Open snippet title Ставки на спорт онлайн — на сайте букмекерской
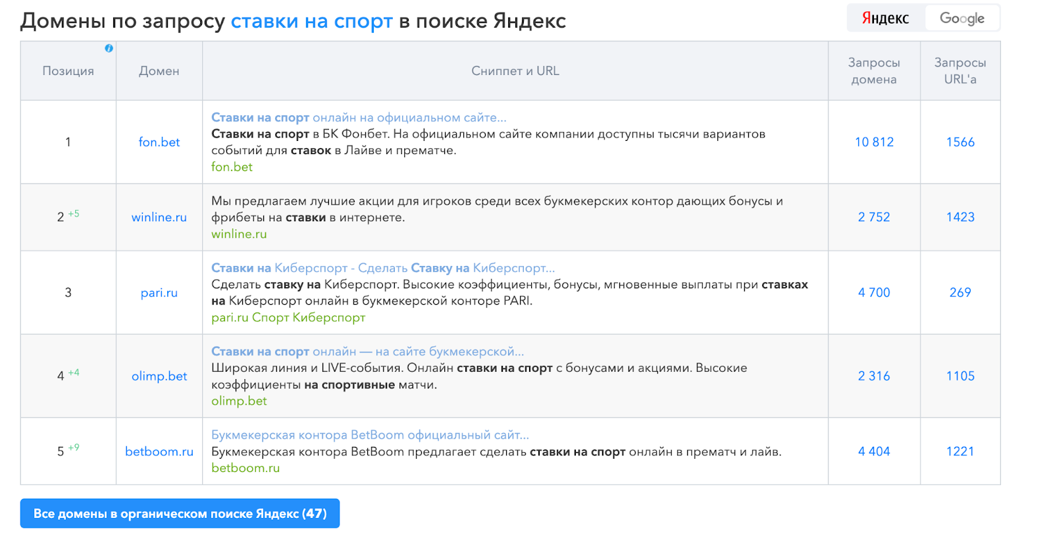The width and height of the screenshot is (1053, 541). 367,351
